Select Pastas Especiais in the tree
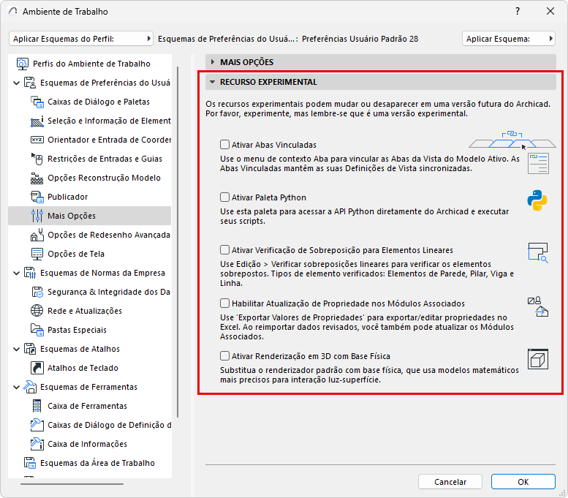The image size is (568, 498). coord(77,330)
